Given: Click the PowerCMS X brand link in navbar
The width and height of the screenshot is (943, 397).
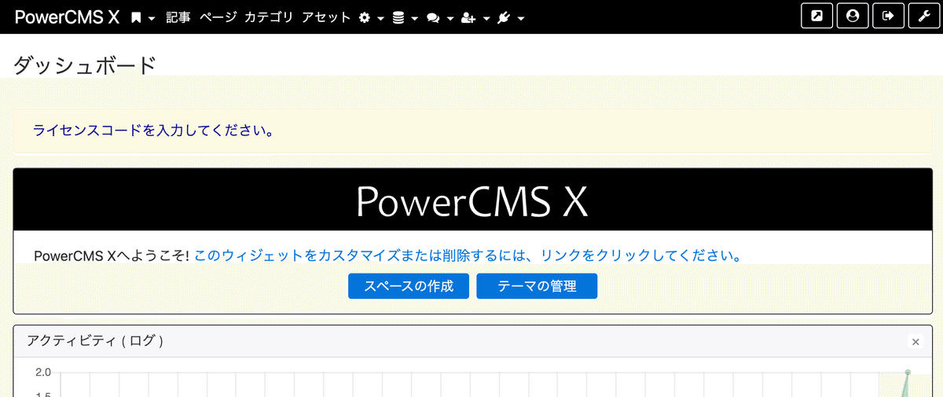Looking at the screenshot, I should [67, 17].
